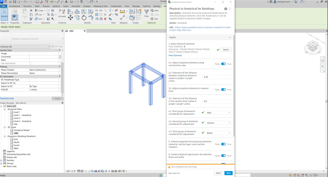This screenshot has height=177, width=328.
Task: Open the Collaborate ribbon tab
Action: pos(116,6)
